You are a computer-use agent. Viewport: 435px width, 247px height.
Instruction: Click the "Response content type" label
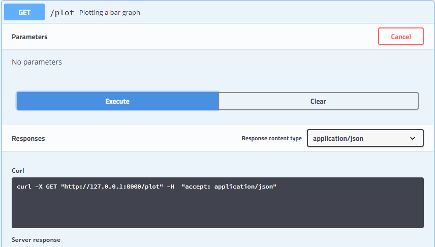pos(271,138)
